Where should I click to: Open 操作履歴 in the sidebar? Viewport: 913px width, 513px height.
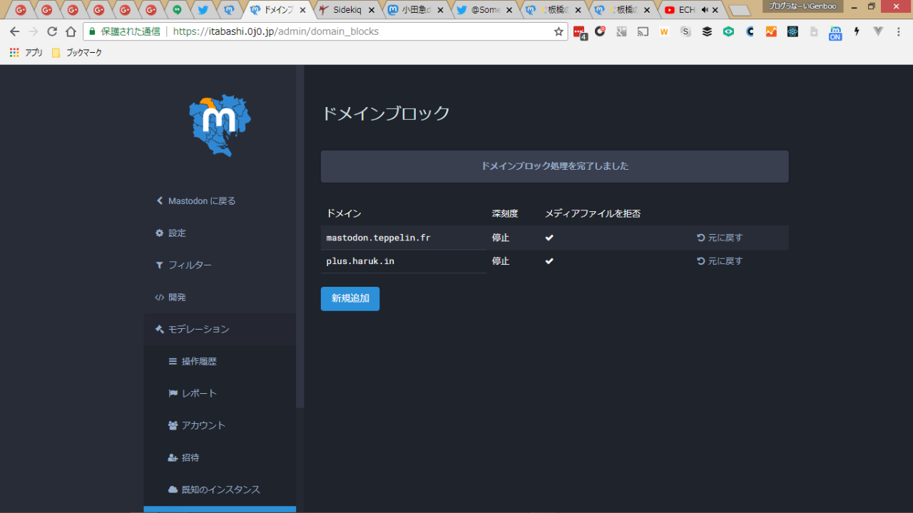[198, 361]
